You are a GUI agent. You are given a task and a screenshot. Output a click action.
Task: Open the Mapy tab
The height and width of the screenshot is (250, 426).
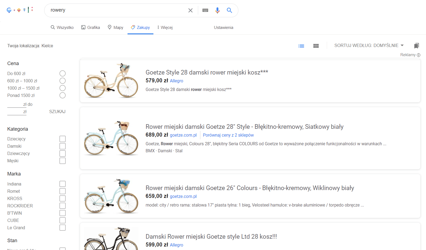115,27
